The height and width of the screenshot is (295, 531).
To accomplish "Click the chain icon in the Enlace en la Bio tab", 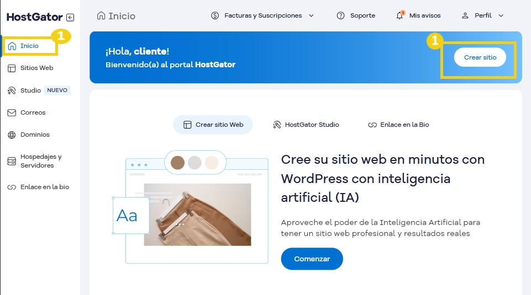I will [372, 125].
